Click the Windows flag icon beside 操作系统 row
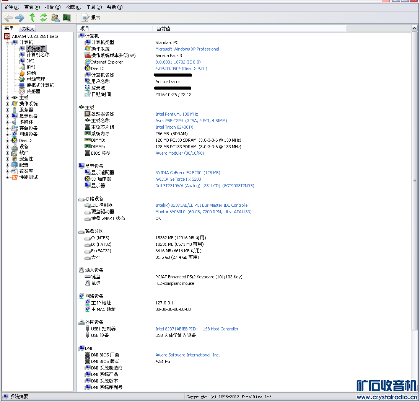 tap(88, 49)
